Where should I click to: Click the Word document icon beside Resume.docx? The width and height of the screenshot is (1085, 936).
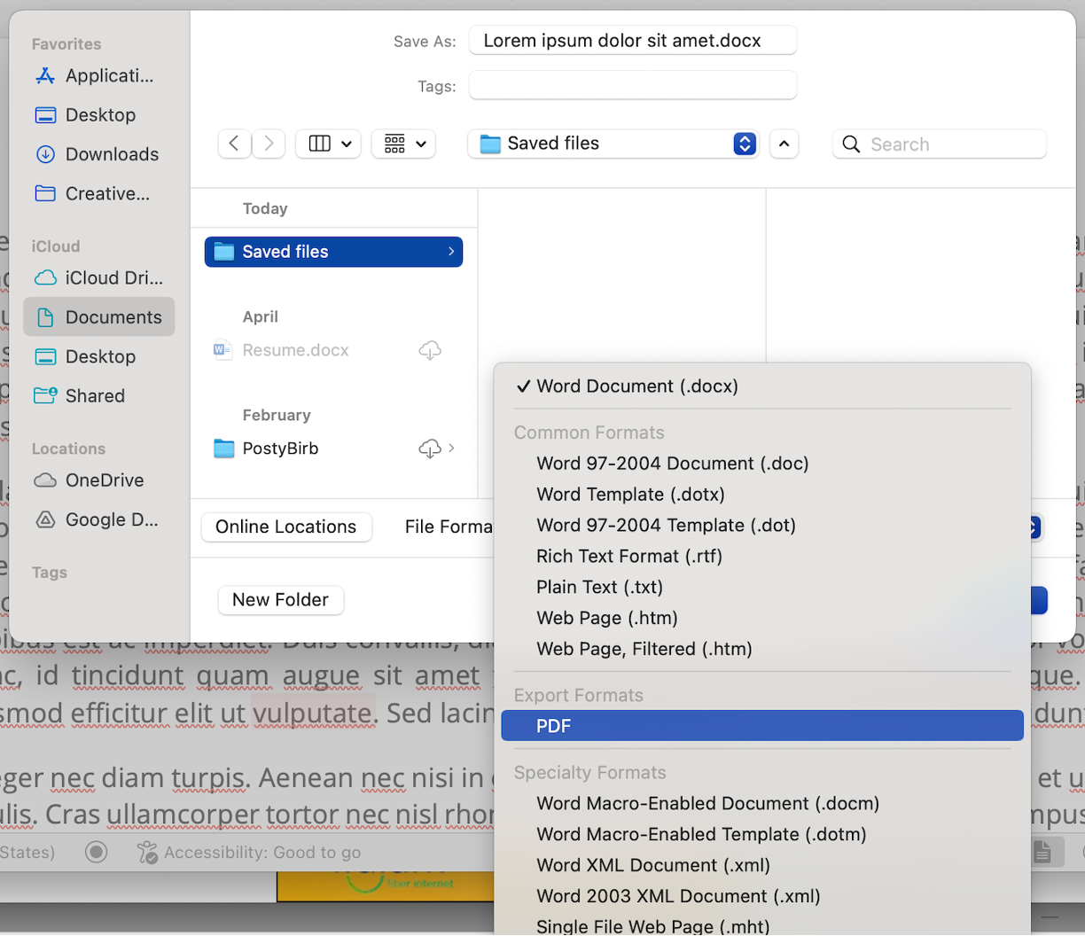click(x=222, y=349)
